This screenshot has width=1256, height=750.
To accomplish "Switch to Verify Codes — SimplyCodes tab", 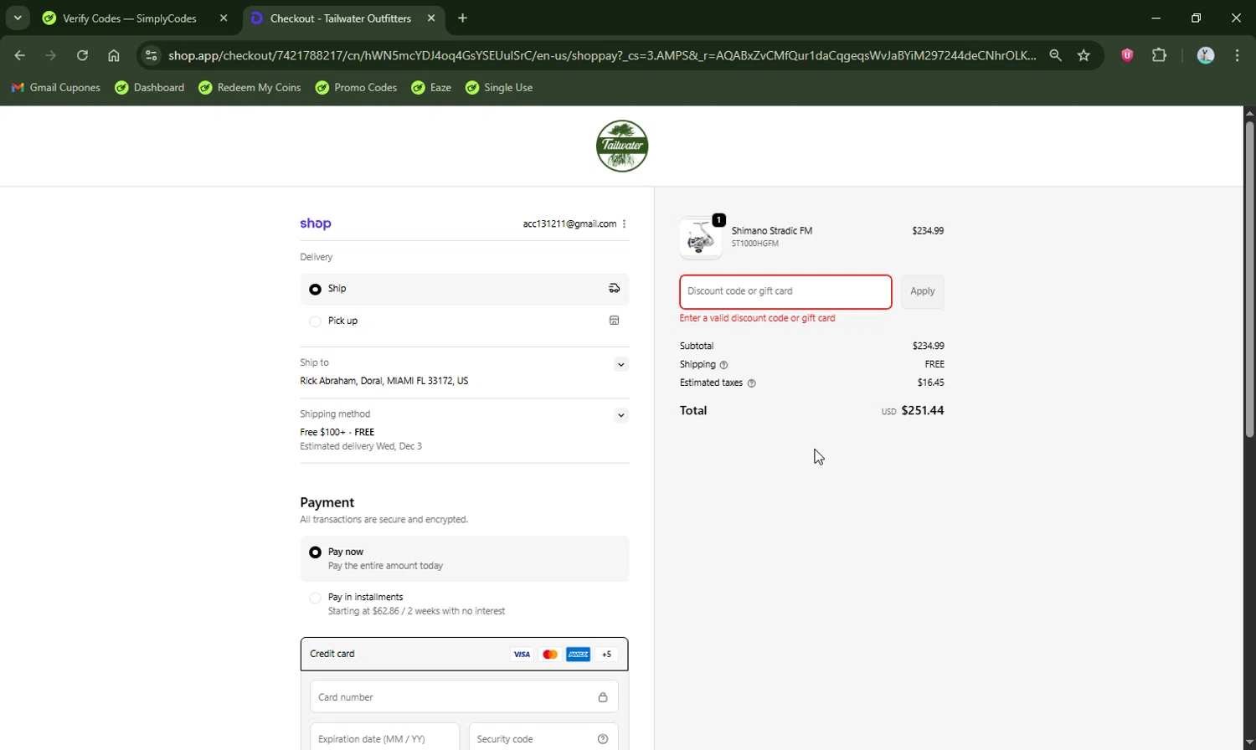I will pyautogui.click(x=130, y=18).
